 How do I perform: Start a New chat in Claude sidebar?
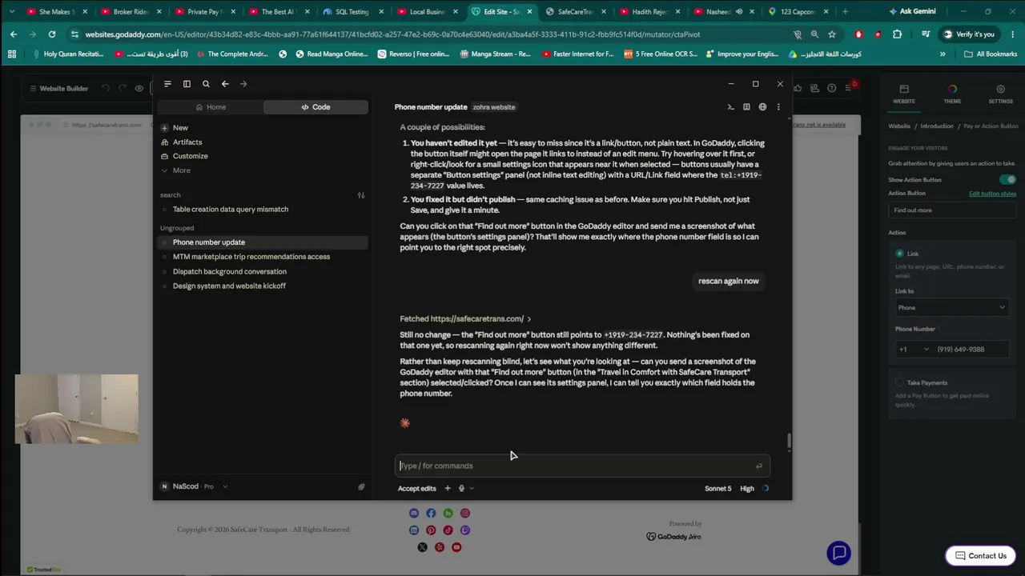[180, 128]
